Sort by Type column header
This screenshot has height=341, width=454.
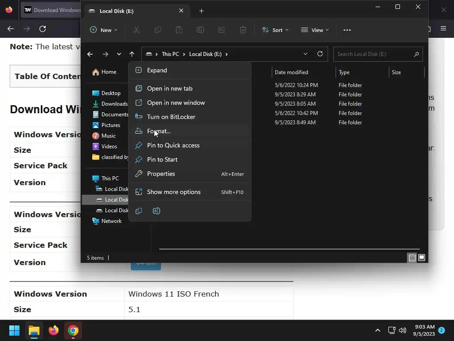coord(362,72)
